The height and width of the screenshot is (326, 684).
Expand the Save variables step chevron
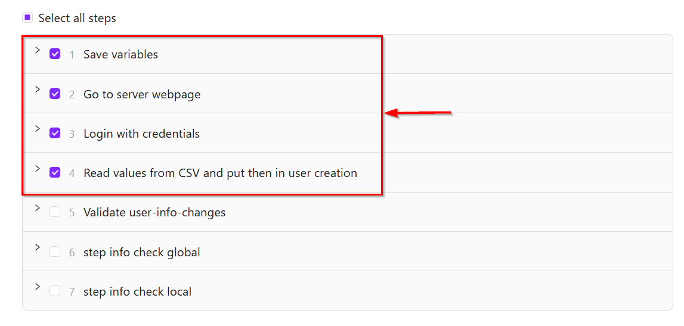37,50
